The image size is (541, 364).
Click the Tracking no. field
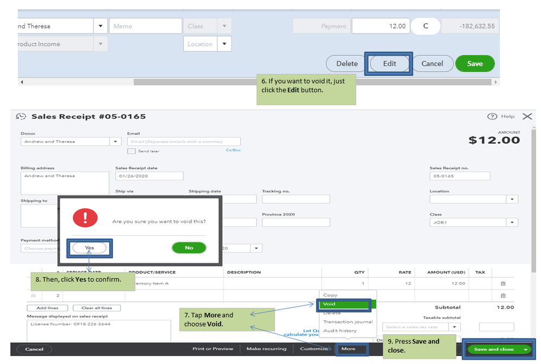coord(295,199)
